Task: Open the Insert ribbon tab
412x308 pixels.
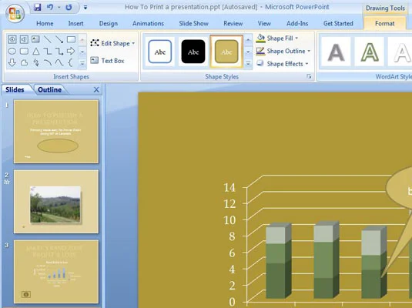Action: (75, 23)
